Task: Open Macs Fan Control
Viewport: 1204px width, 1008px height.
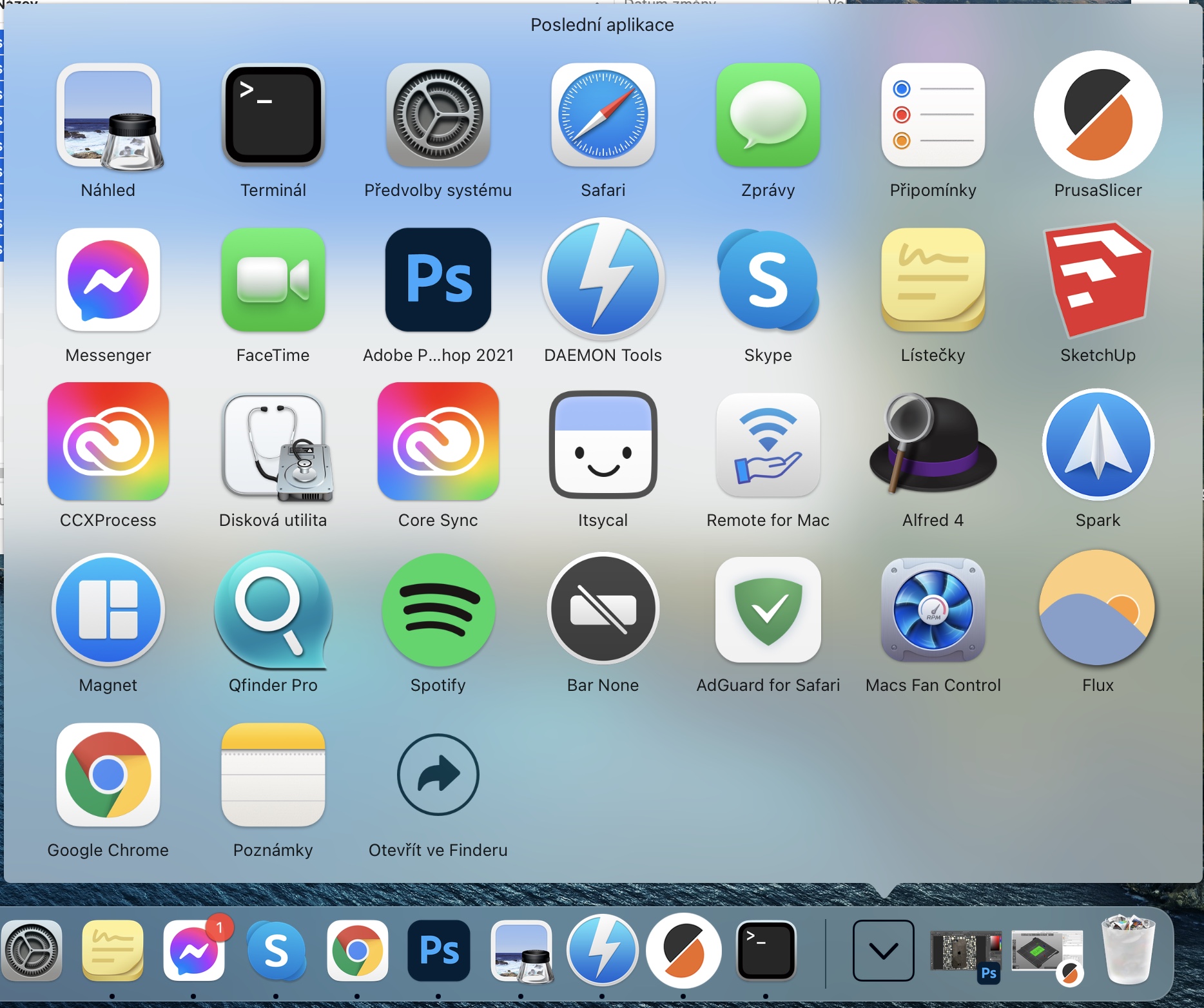Action: click(933, 610)
